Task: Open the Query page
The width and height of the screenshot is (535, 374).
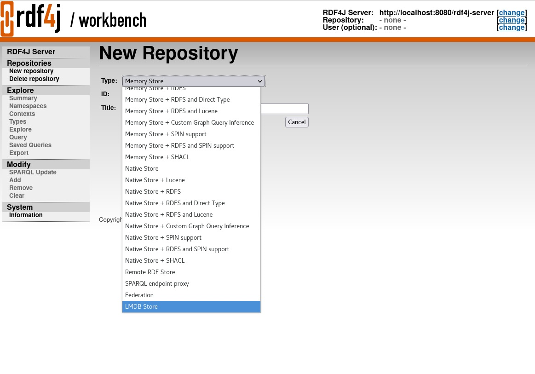Action: [x=18, y=138]
